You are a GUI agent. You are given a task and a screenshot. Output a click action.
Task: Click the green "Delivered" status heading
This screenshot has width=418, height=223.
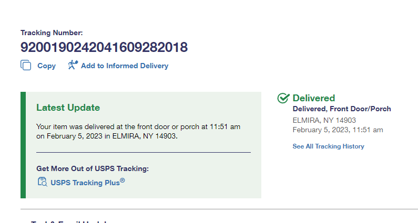(313, 98)
